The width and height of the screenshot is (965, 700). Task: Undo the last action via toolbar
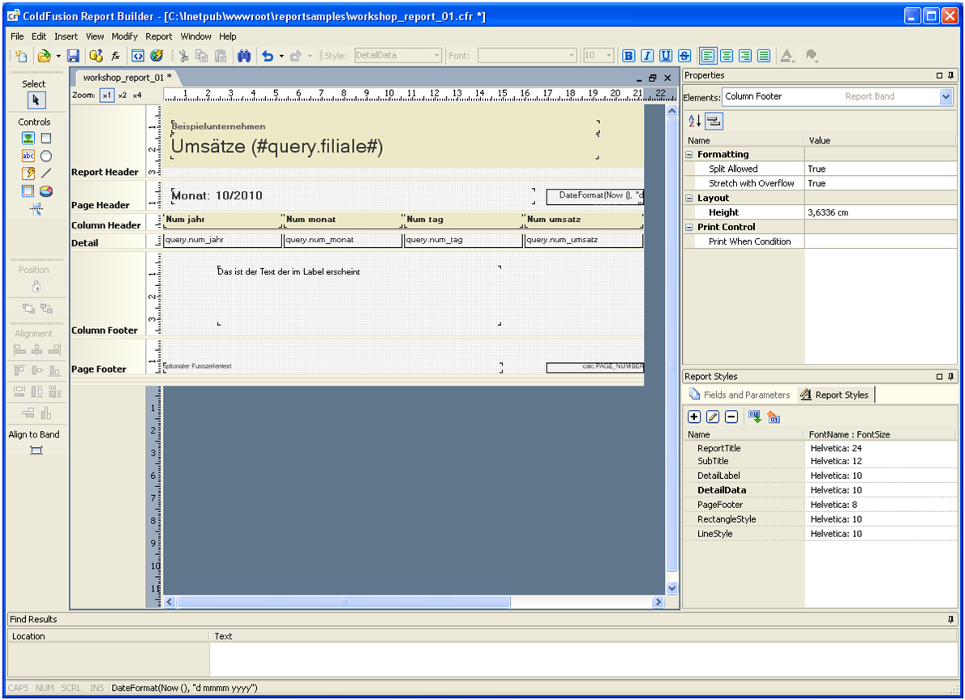pyautogui.click(x=268, y=56)
